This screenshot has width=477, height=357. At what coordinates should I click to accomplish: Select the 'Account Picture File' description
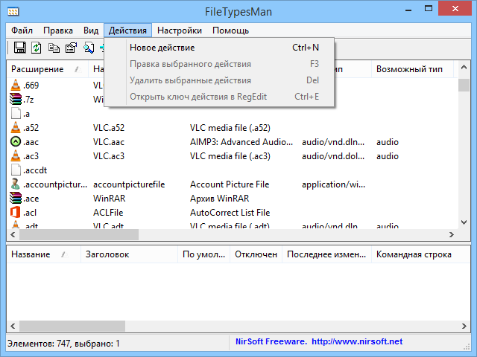pyautogui.click(x=230, y=184)
